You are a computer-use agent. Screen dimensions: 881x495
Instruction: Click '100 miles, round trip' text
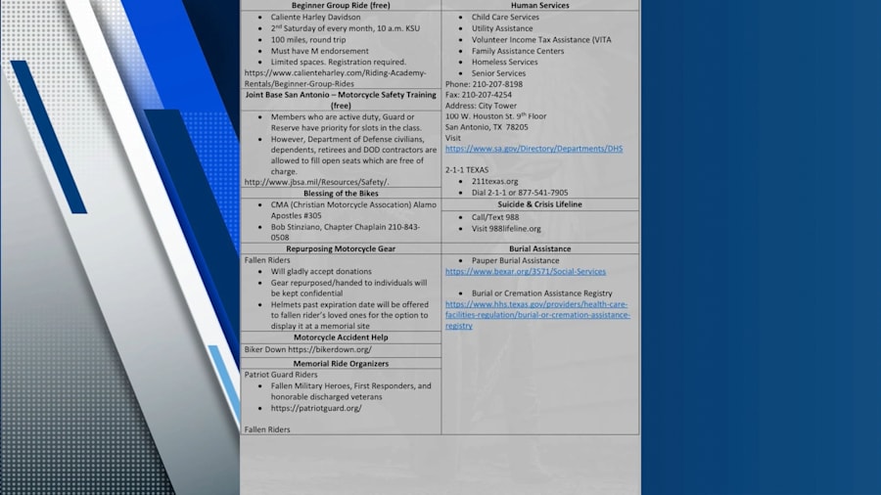coord(308,40)
